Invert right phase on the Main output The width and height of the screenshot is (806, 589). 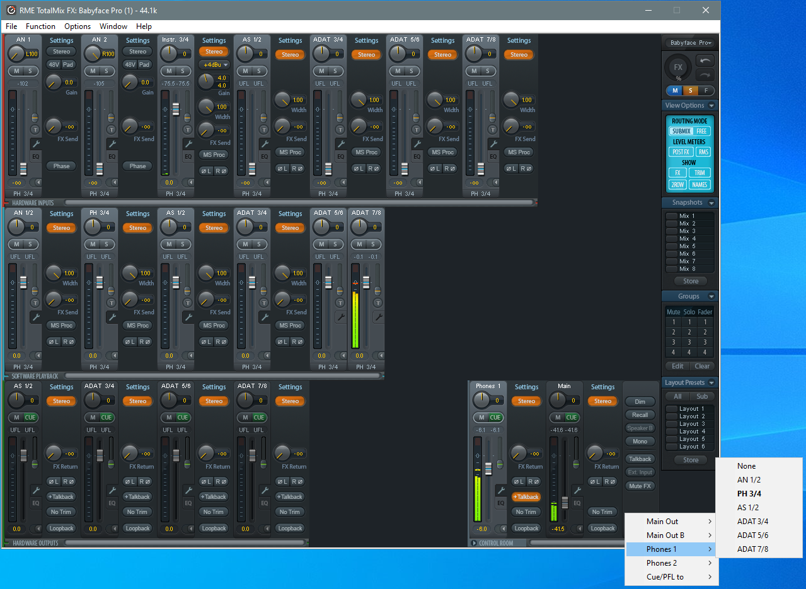pos(609,481)
